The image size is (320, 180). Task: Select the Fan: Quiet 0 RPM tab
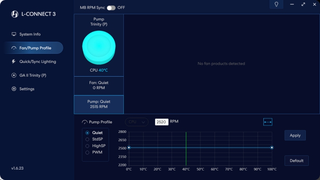99,85
